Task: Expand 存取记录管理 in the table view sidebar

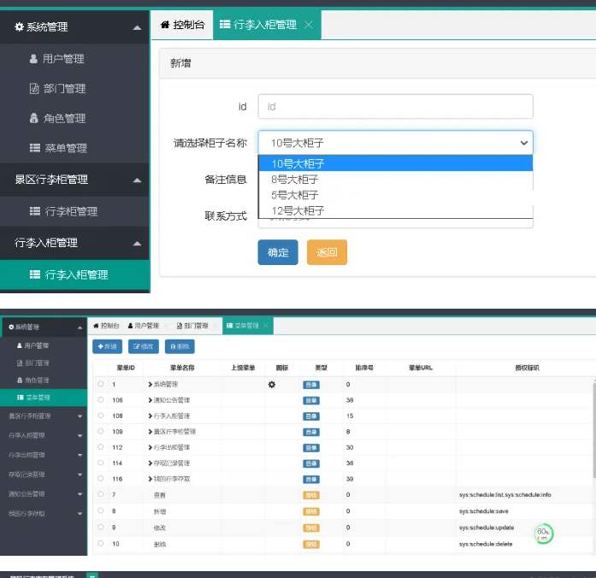Action: [x=80, y=475]
